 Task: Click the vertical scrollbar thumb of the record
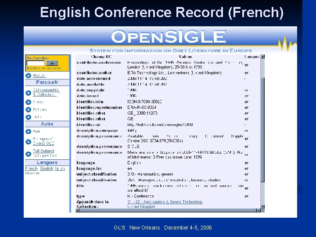tap(262, 130)
